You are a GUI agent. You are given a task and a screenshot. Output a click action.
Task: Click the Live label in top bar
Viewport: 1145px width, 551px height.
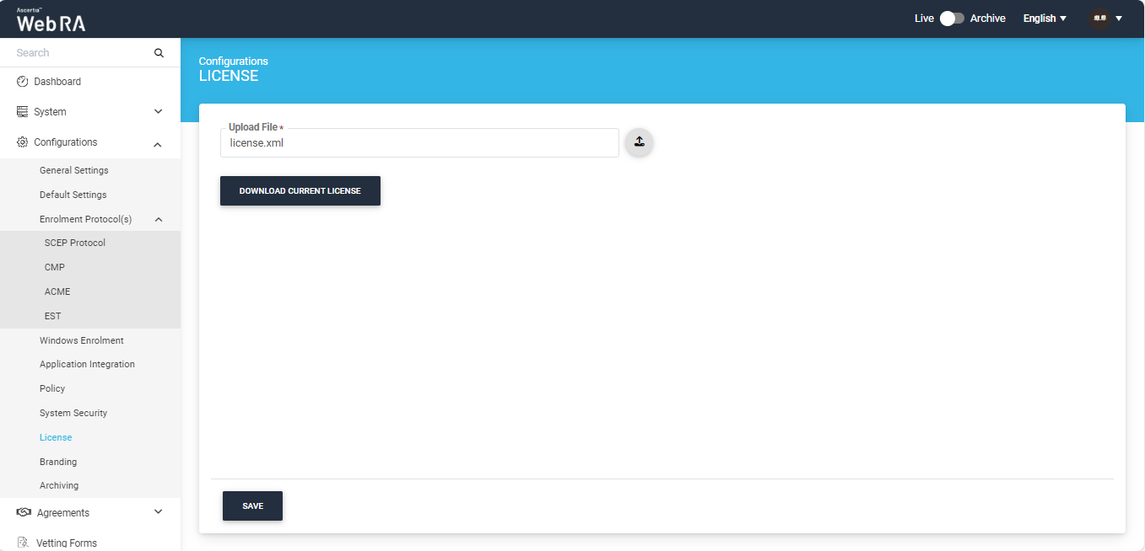[x=924, y=19]
